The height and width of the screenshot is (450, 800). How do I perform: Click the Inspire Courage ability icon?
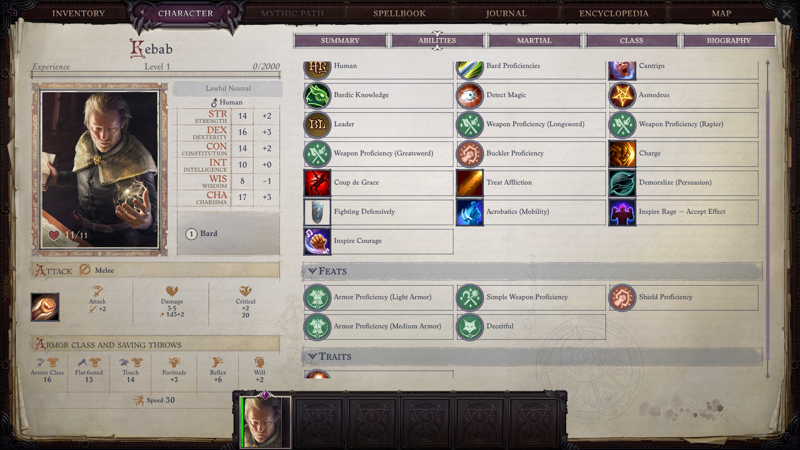tap(317, 241)
